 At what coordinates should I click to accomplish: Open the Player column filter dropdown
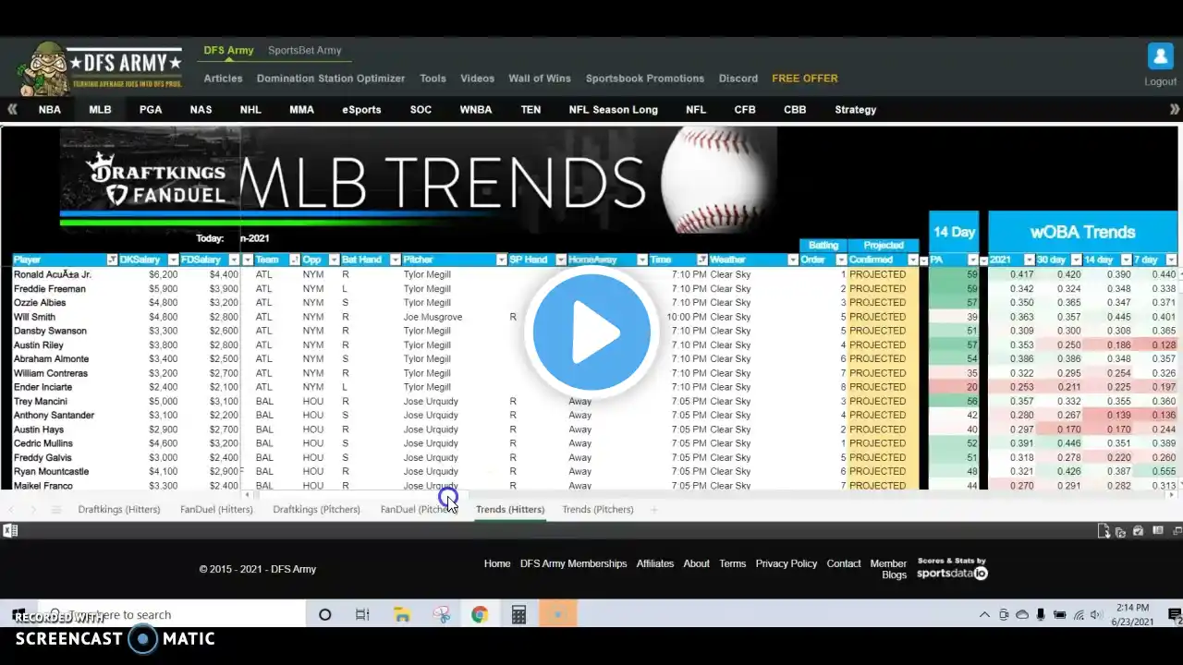tap(112, 260)
